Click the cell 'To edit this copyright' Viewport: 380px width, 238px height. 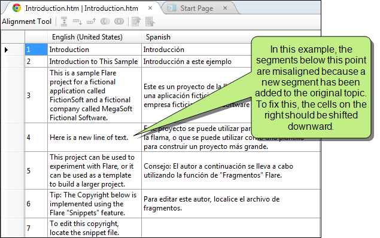pyautogui.click(x=95, y=228)
